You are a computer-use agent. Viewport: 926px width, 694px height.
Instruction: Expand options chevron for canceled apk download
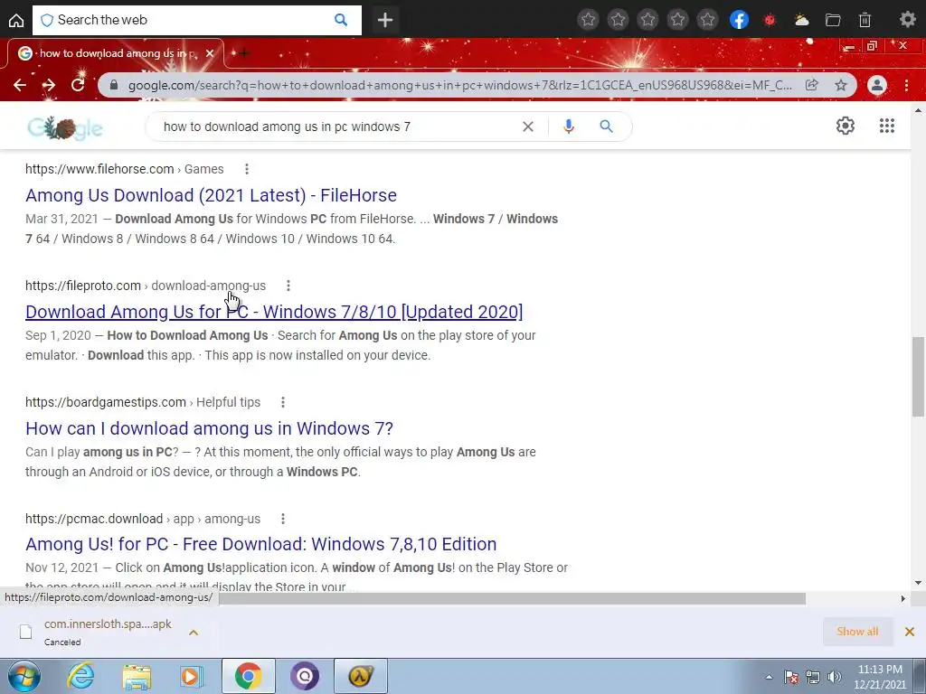coord(194,632)
